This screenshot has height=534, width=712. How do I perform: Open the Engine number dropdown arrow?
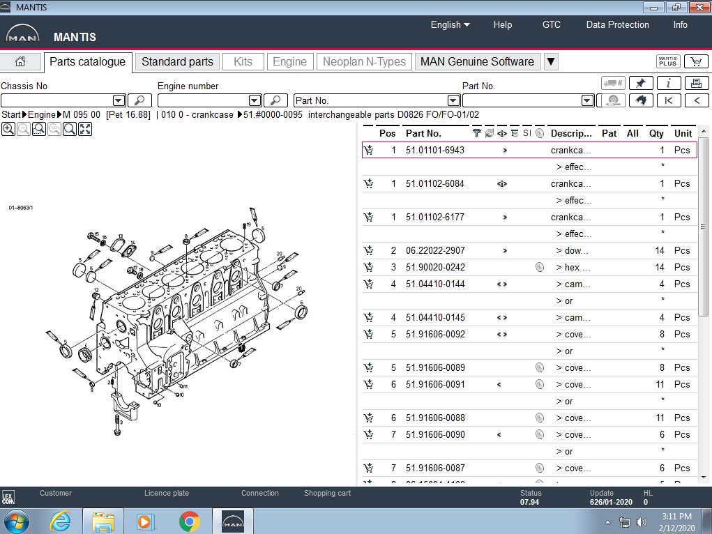[255, 100]
